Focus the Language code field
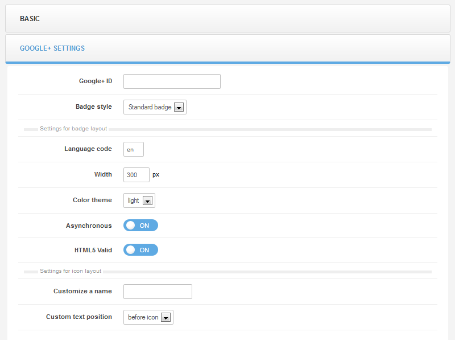The height and width of the screenshot is (340, 455). click(x=134, y=149)
